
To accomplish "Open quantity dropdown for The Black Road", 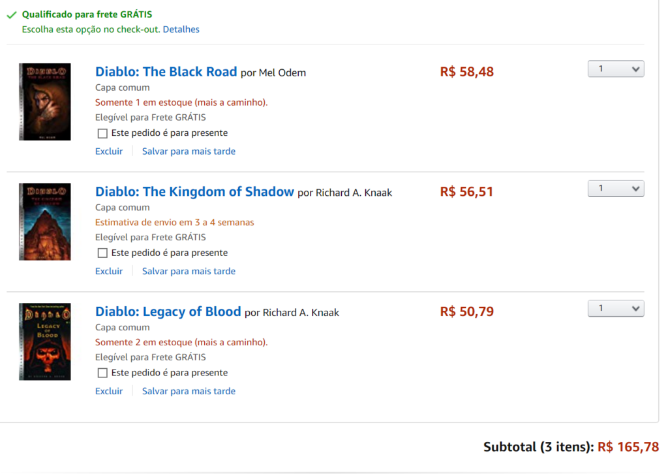I will pyautogui.click(x=615, y=69).
